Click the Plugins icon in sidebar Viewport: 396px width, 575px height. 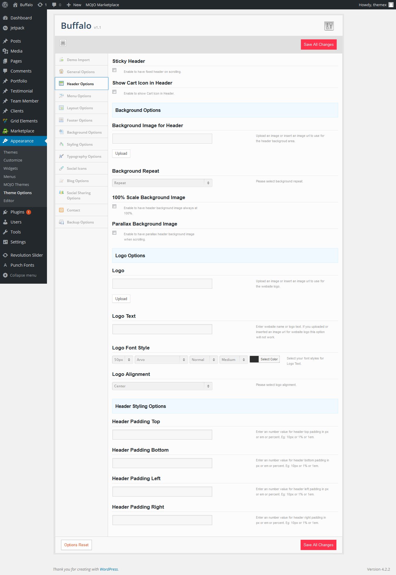pos(5,212)
